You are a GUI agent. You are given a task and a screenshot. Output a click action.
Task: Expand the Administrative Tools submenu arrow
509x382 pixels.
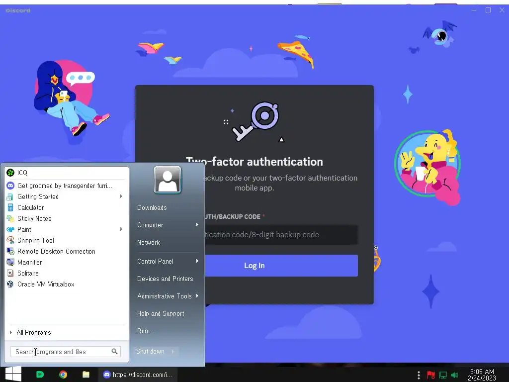click(197, 296)
